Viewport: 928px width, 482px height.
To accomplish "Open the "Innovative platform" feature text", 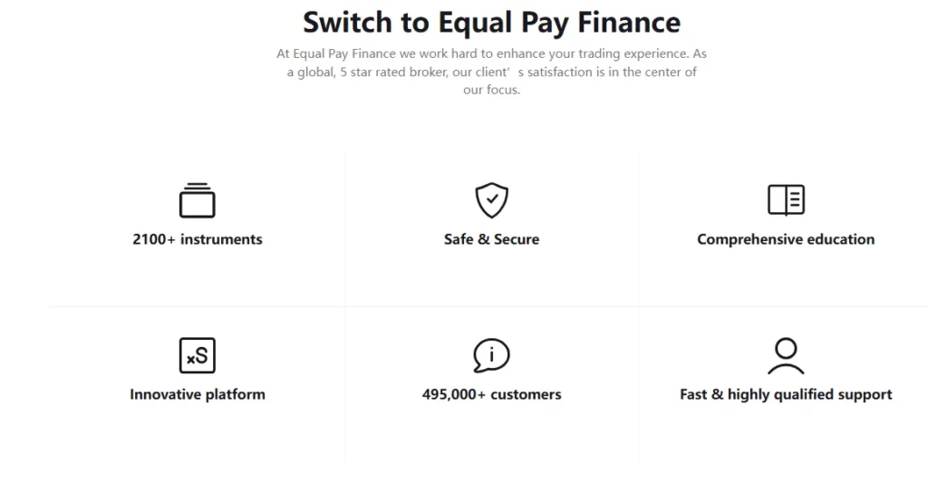I will point(197,395).
